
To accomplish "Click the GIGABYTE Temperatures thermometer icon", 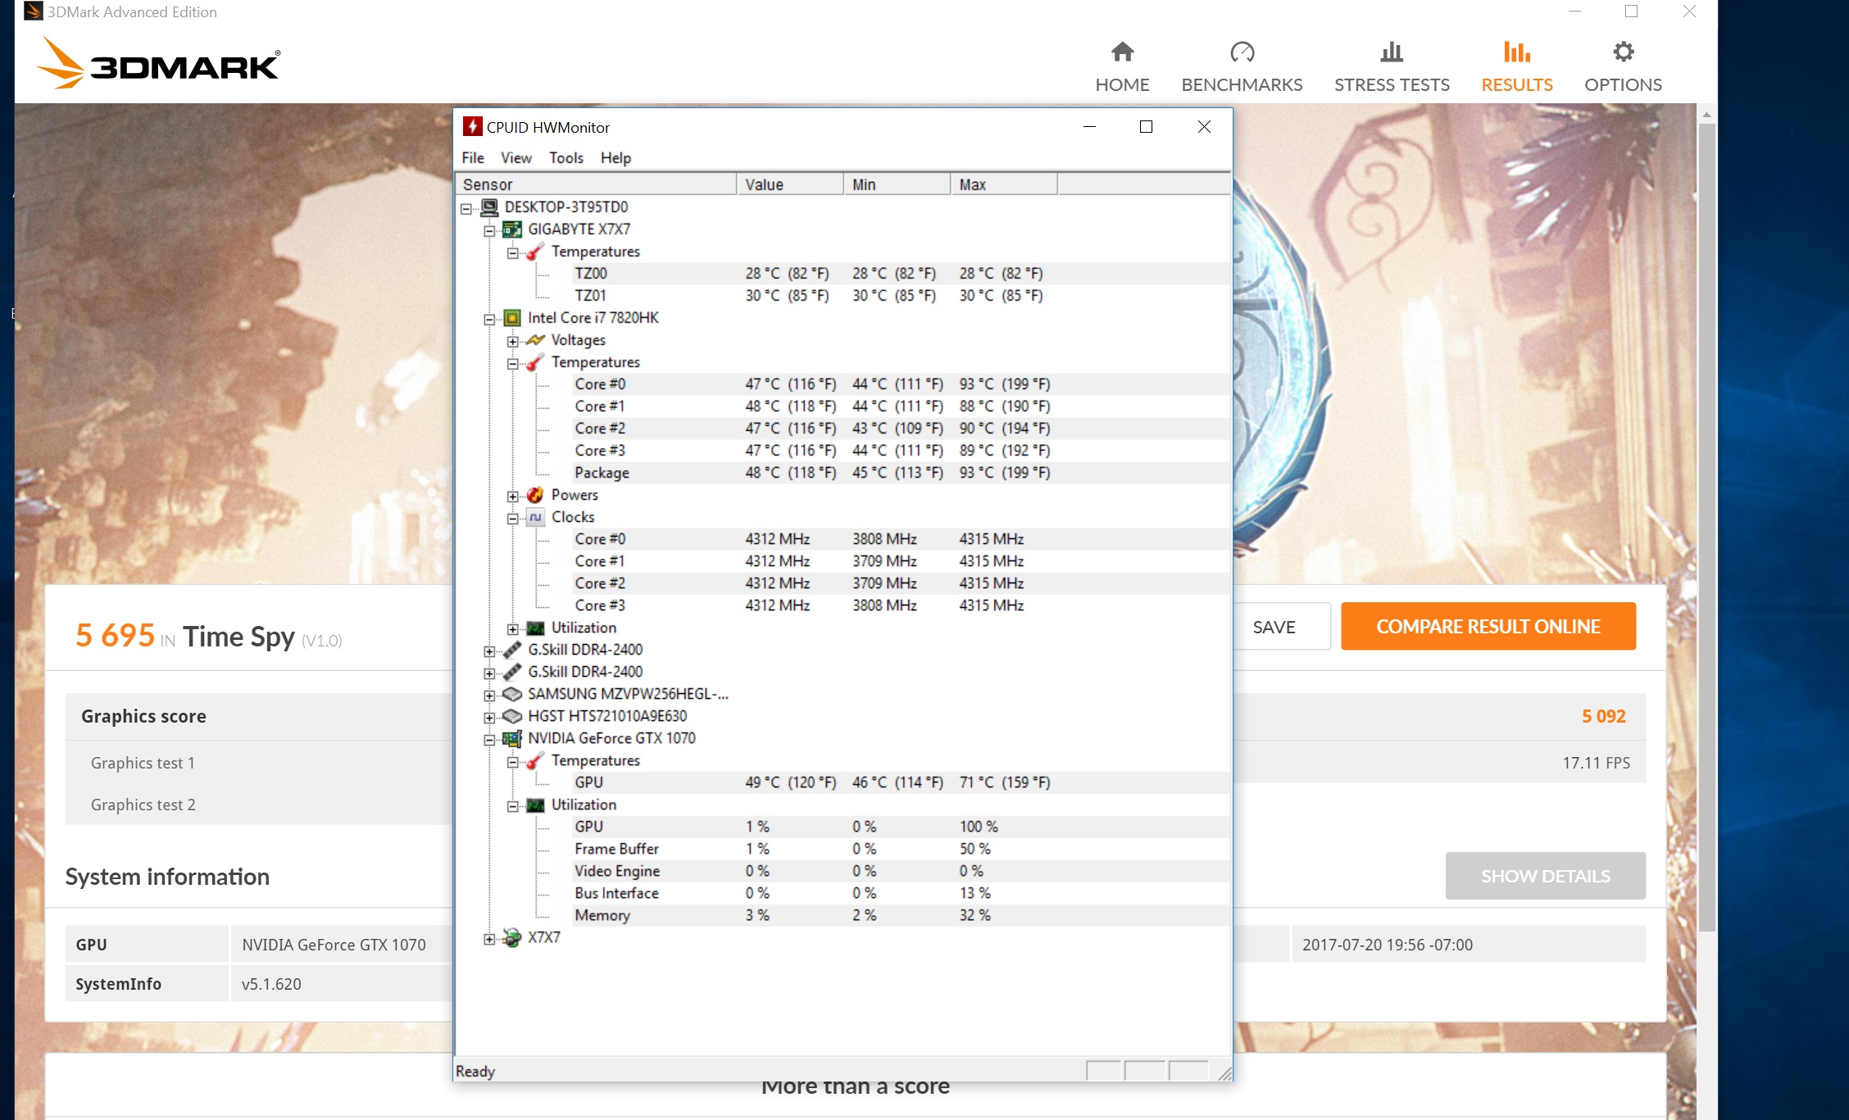I will [535, 251].
